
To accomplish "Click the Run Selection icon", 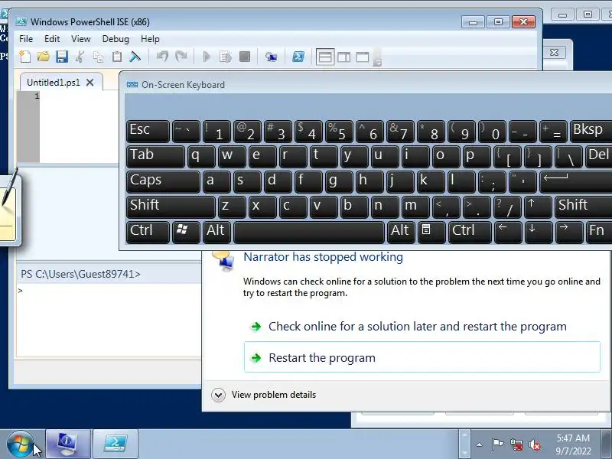I will (x=226, y=57).
